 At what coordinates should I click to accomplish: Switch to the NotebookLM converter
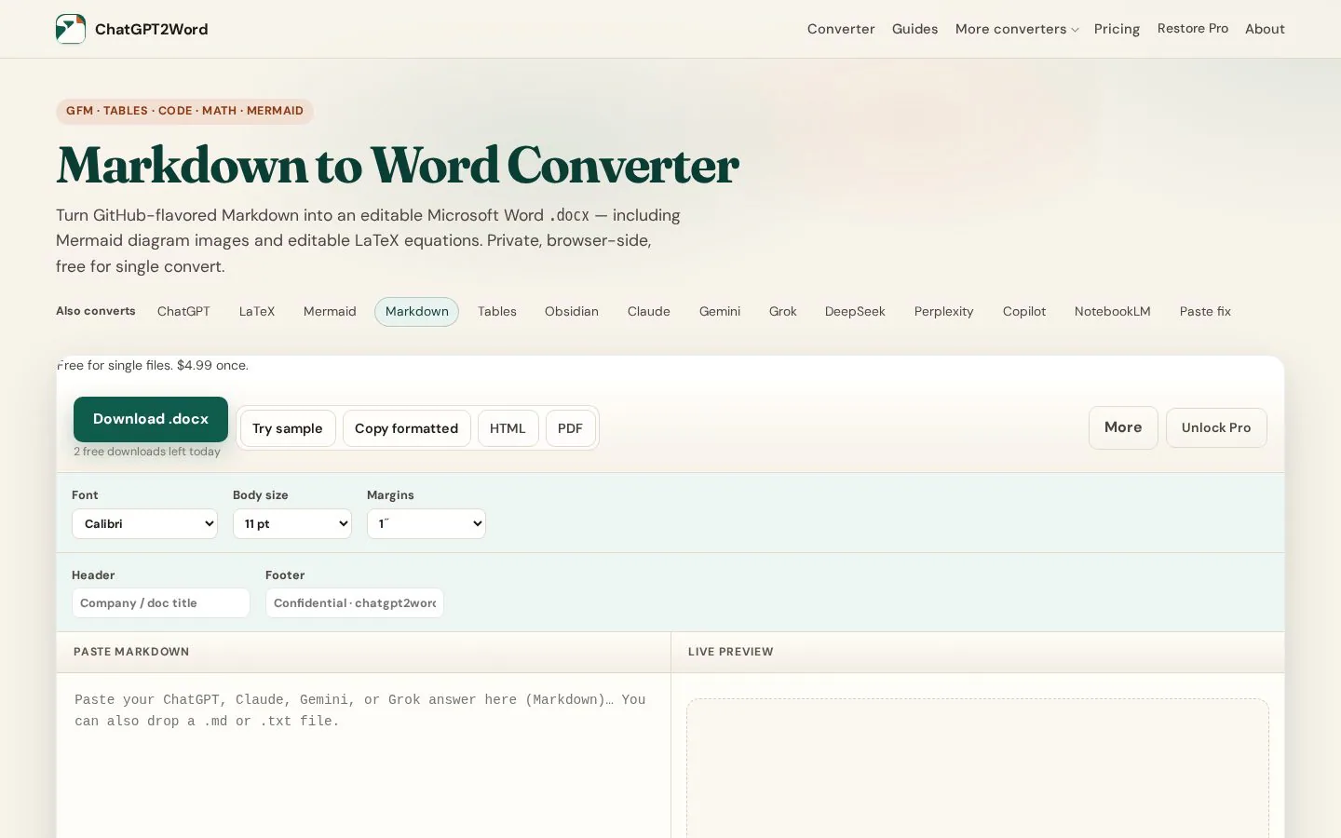coord(1113,311)
